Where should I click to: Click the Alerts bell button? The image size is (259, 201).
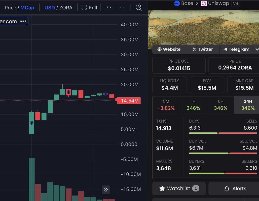[x=235, y=188]
